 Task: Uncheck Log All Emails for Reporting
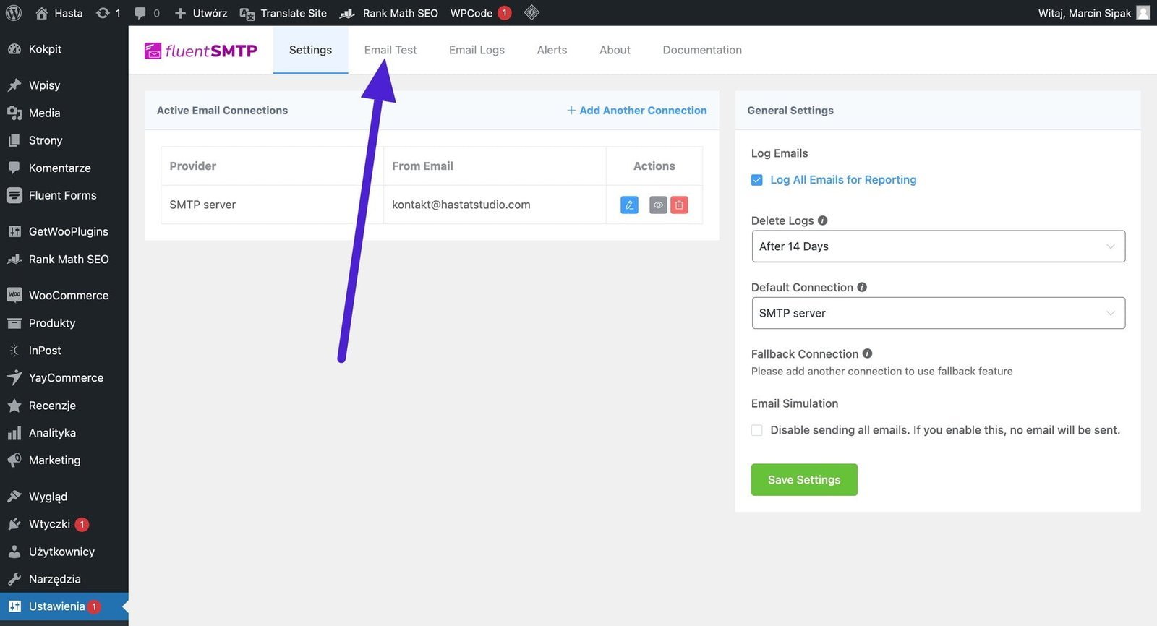(x=757, y=180)
